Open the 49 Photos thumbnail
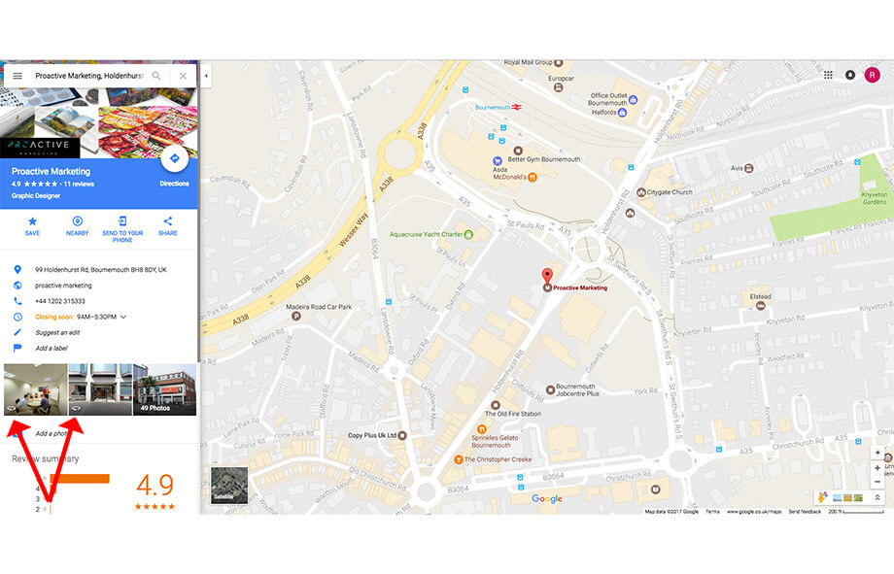The width and height of the screenshot is (894, 574). click(x=165, y=389)
